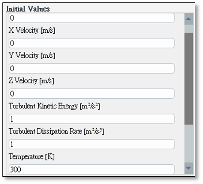Click the Turbulent Kinetic Energy label text
This screenshot has height=184, width=203.
[x=43, y=106]
